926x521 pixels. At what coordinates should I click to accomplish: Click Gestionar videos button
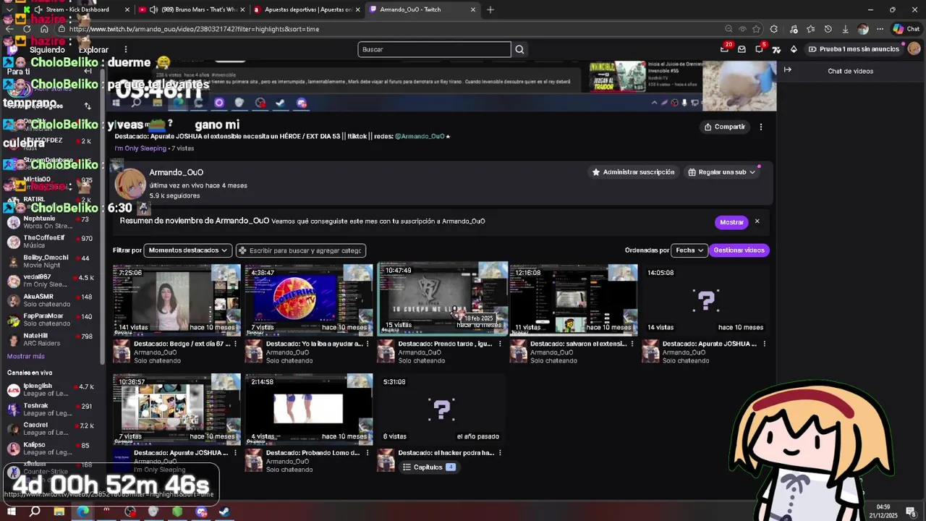coord(739,250)
